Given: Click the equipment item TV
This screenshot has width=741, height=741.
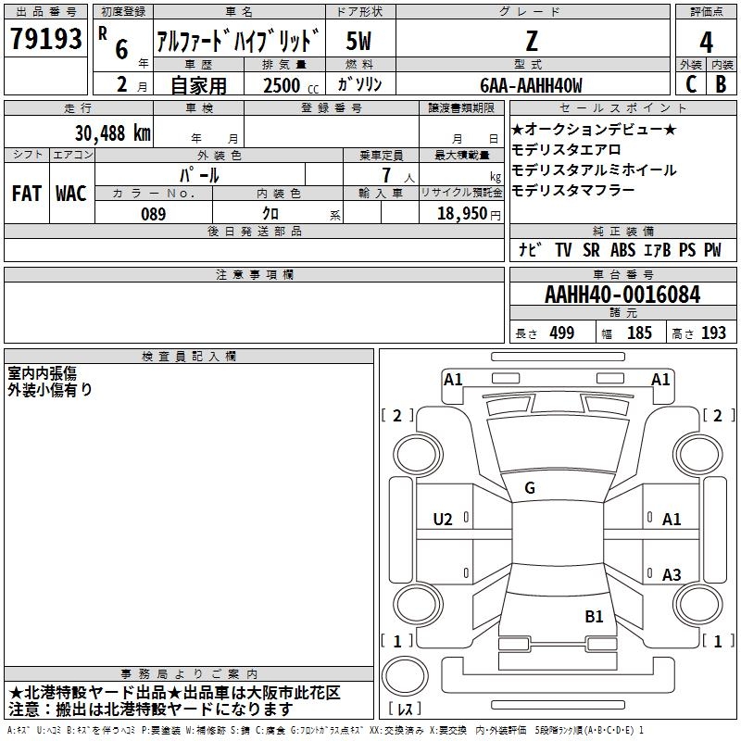Looking at the screenshot, I should pos(563,250).
